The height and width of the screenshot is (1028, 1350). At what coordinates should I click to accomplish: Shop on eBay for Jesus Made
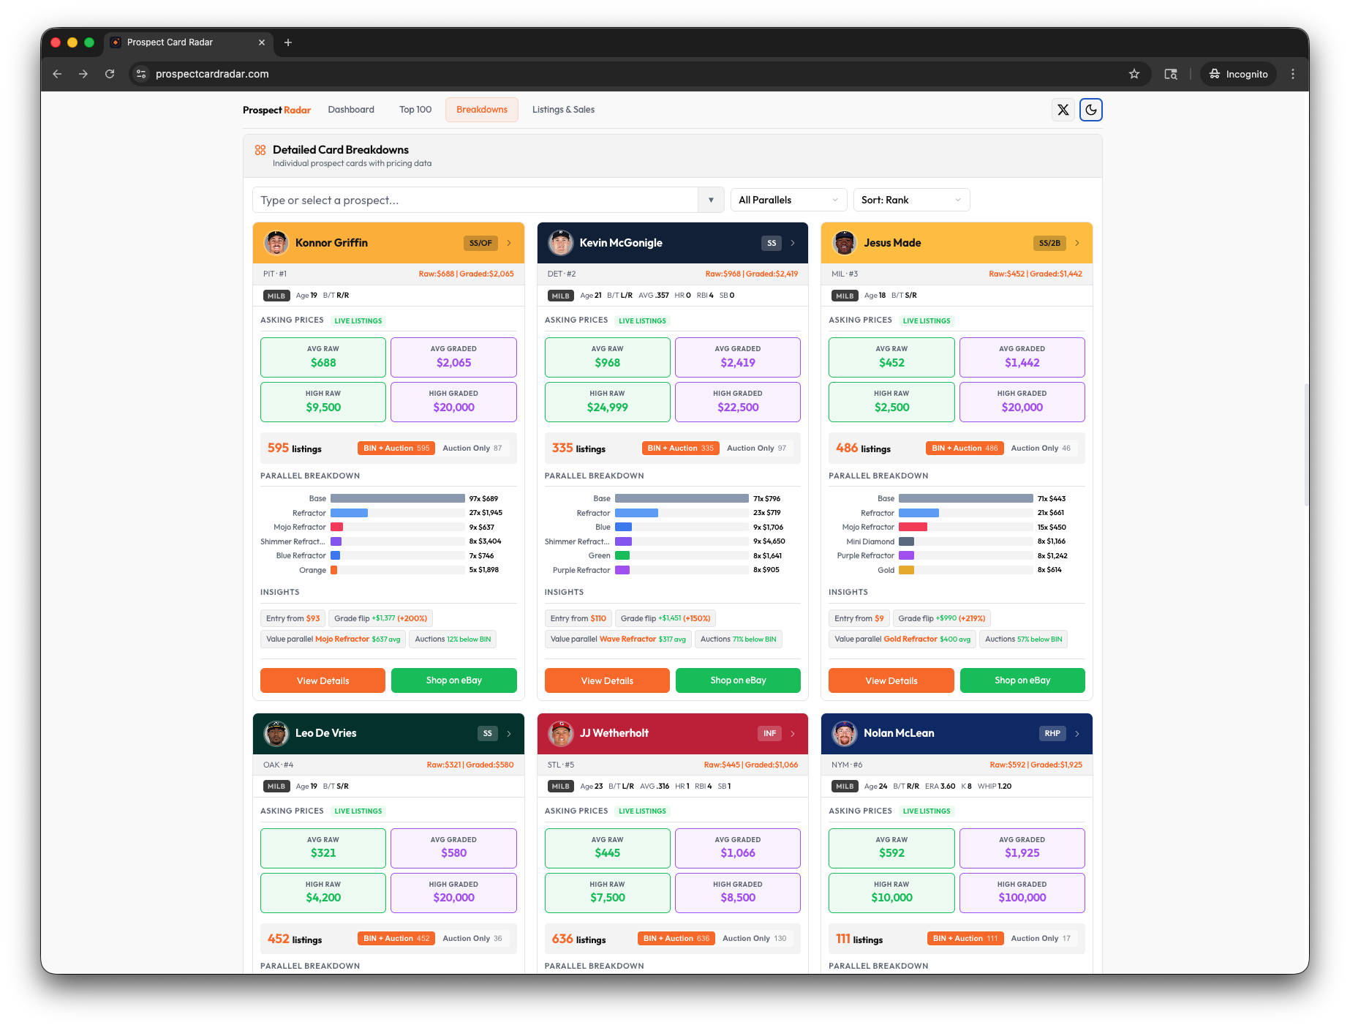pyautogui.click(x=1022, y=680)
